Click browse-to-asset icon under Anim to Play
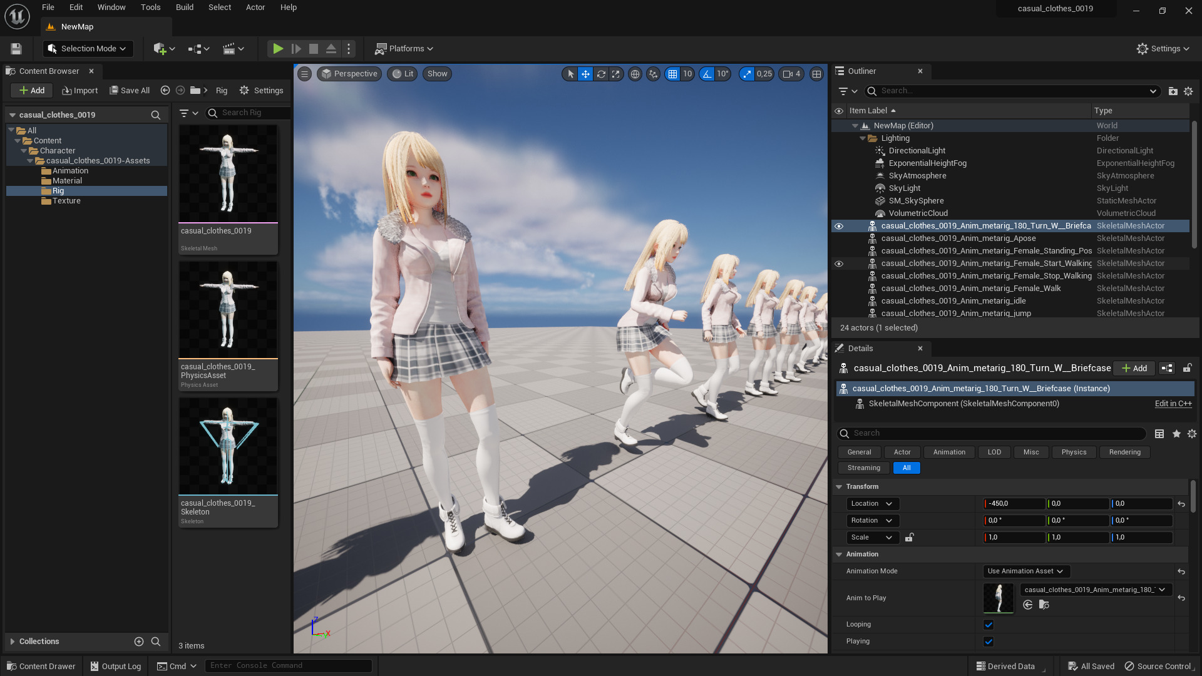 tap(1044, 605)
